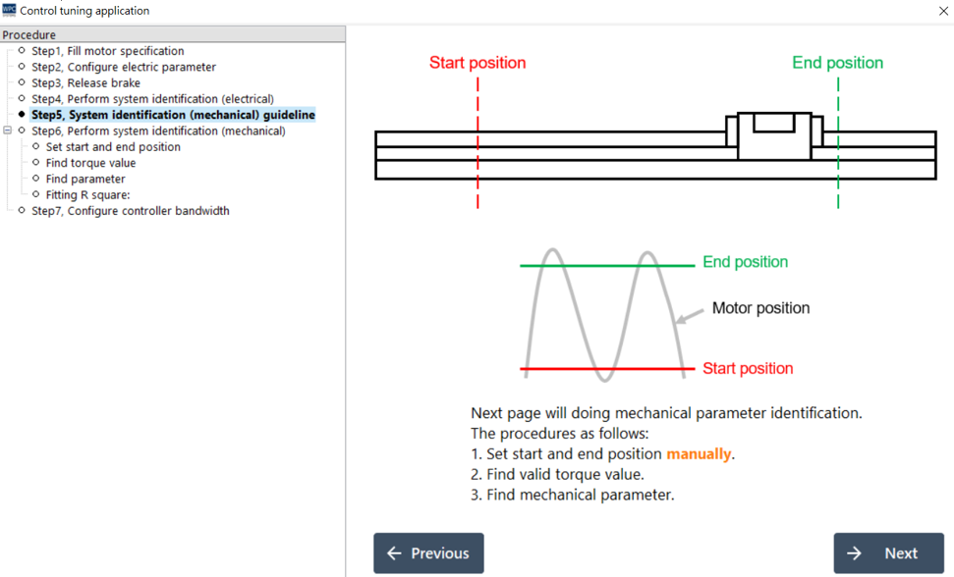Select Step5 mechanical guideline item

click(173, 115)
